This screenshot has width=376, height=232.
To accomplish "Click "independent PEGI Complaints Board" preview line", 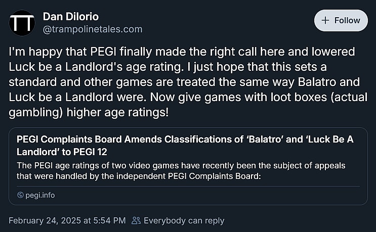I will tap(138, 176).
